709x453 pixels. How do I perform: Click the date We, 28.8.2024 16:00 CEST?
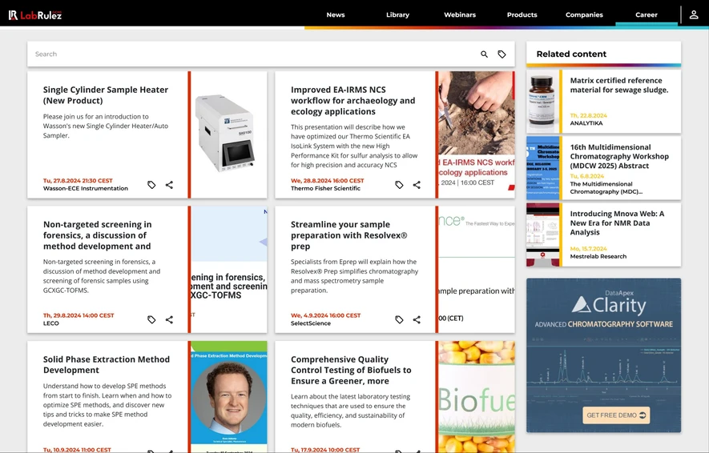(x=328, y=181)
